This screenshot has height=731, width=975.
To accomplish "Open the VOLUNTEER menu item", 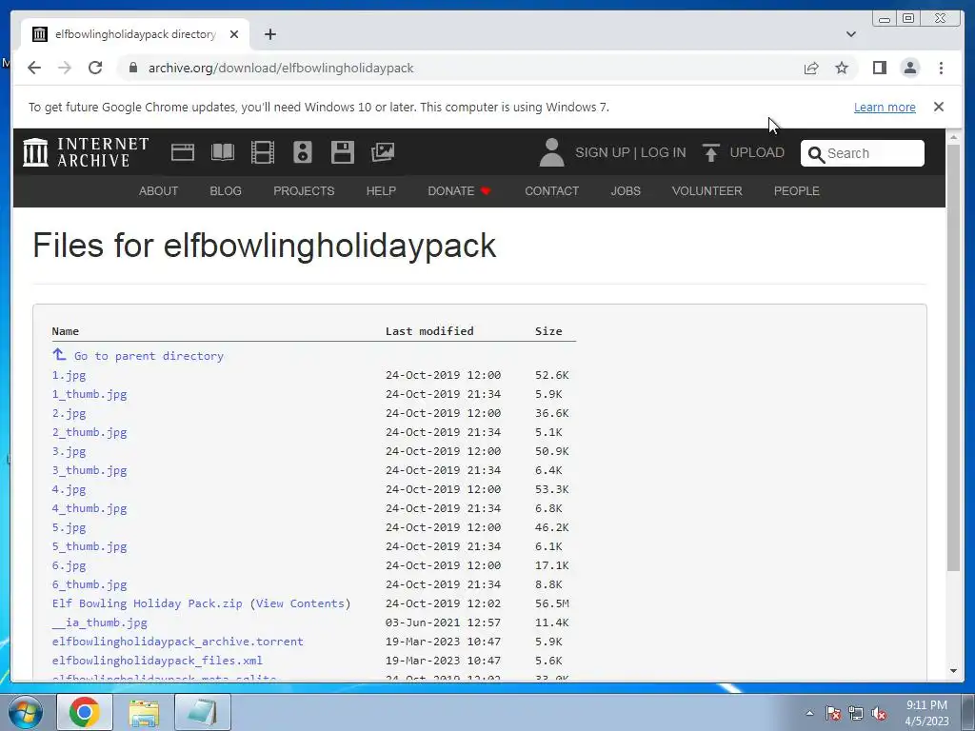I will pyautogui.click(x=707, y=190).
